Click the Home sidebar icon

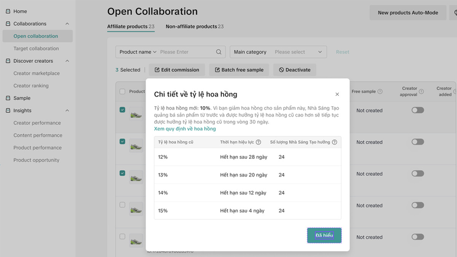[7, 11]
